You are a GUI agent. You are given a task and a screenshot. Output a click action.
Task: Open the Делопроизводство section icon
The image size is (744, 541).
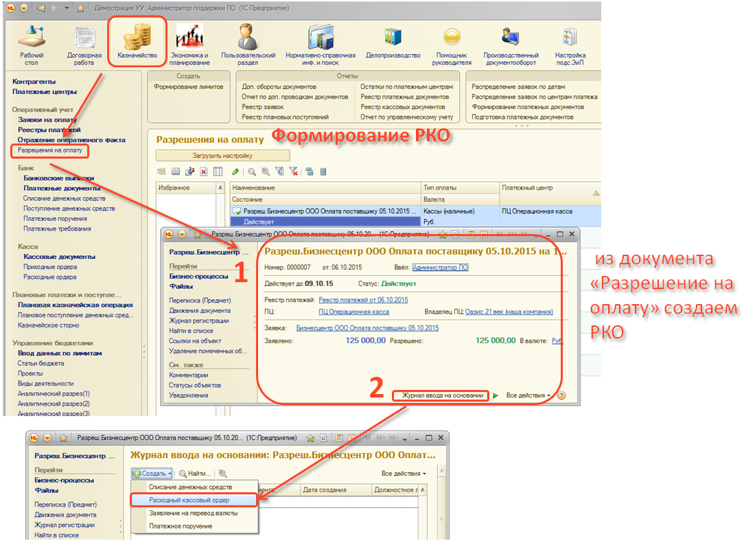[393, 43]
